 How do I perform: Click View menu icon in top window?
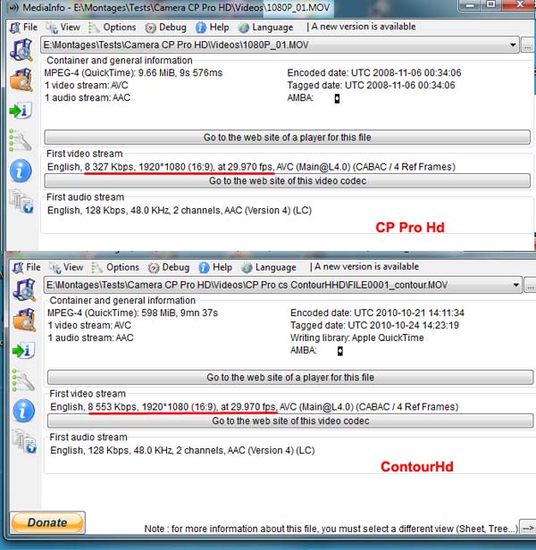click(x=52, y=28)
